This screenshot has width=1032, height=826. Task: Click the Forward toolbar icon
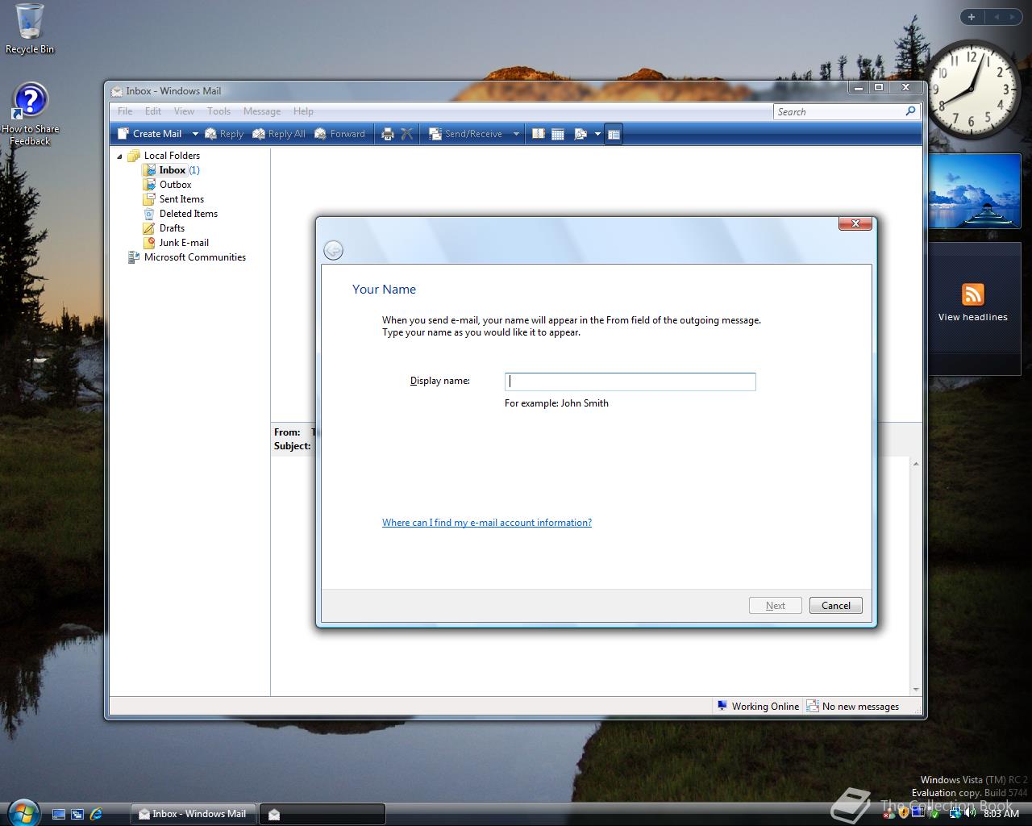339,134
